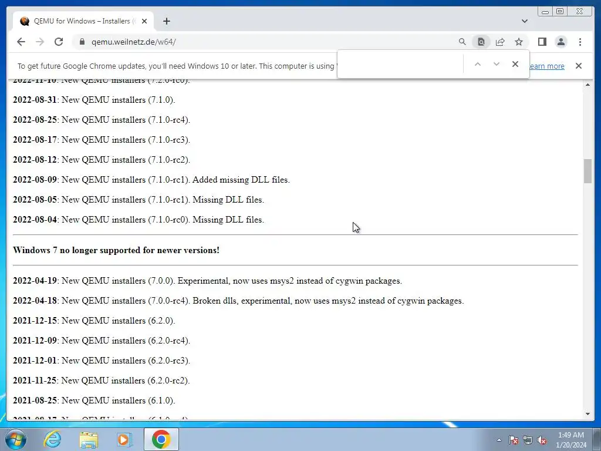This screenshot has height=451, width=601.
Task: Jump to previous find result
Action: [478, 64]
